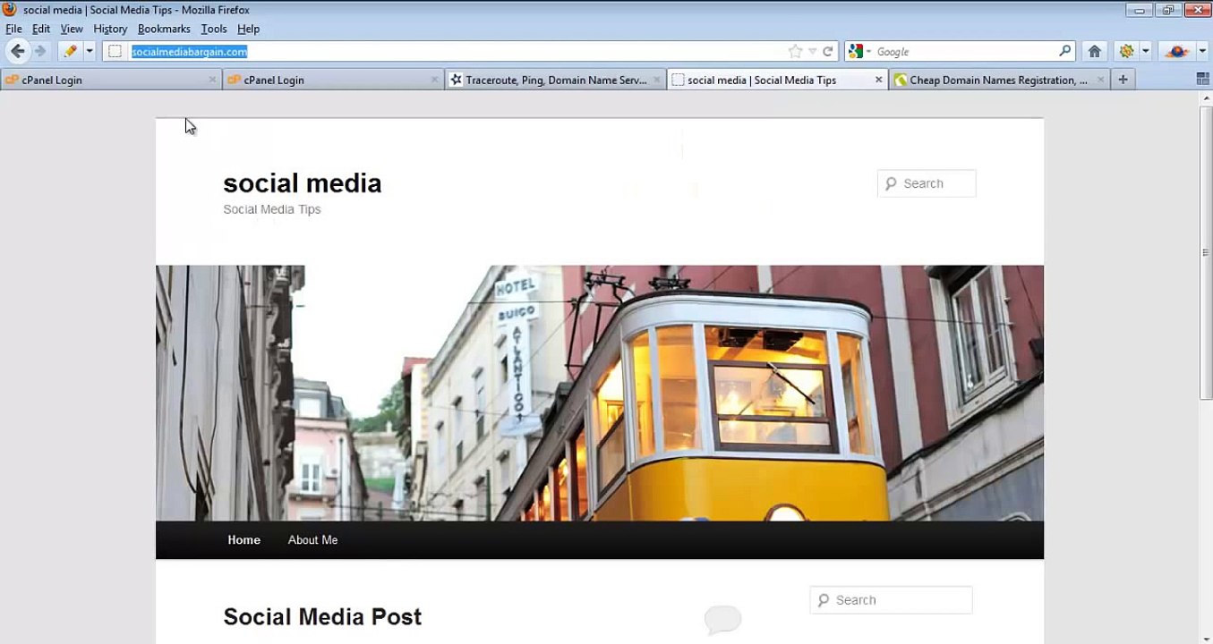Click the page scrollbar up arrow
Image resolution: width=1213 pixels, height=644 pixels.
(x=1205, y=99)
